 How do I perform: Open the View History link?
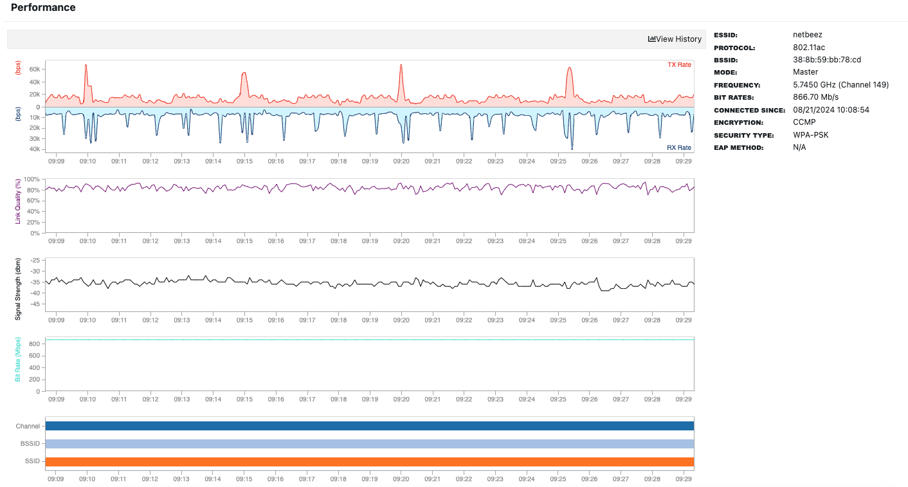point(678,39)
